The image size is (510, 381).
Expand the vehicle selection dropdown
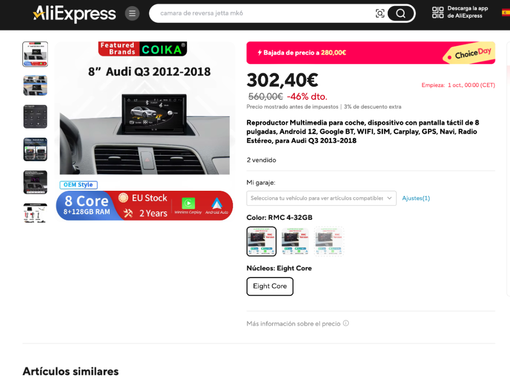(321, 198)
